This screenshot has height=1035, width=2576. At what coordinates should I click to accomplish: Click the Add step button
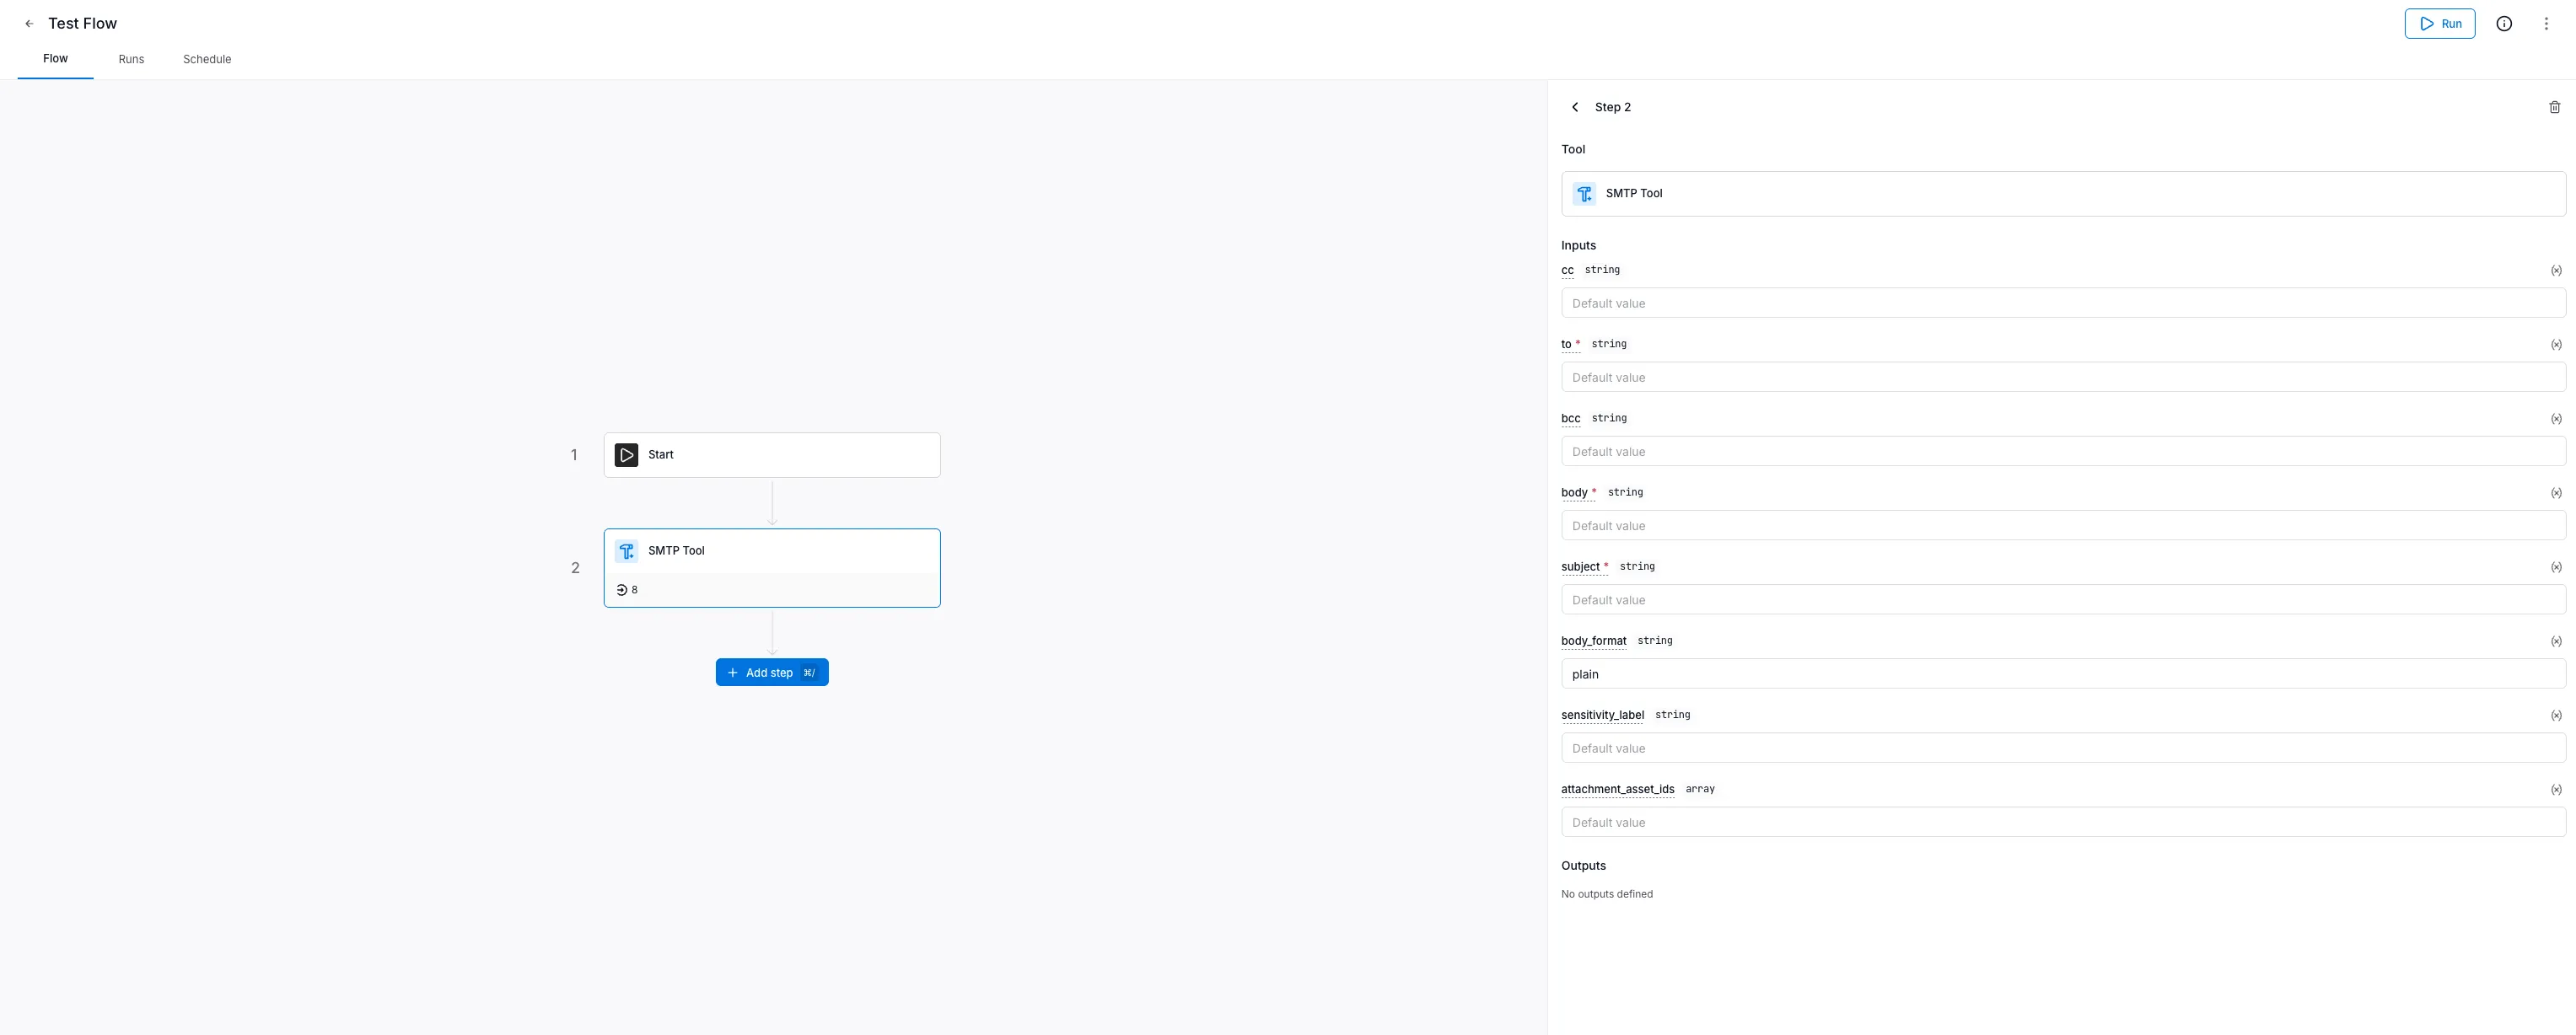[x=771, y=672]
